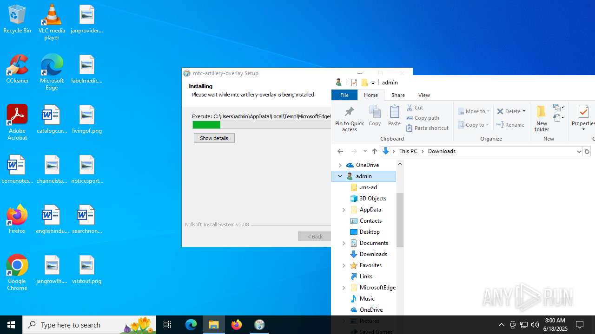Click the installer progress bar
The image size is (595, 334).
tap(262, 125)
